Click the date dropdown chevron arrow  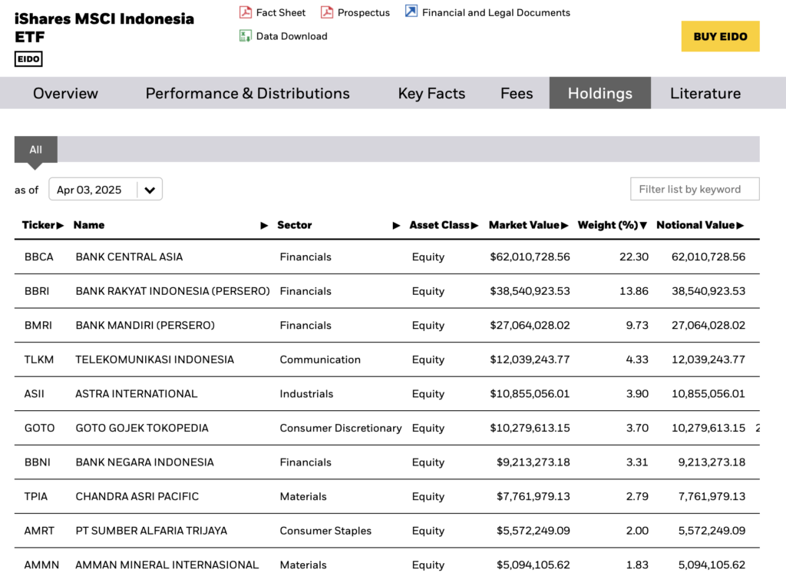pyautogui.click(x=150, y=190)
